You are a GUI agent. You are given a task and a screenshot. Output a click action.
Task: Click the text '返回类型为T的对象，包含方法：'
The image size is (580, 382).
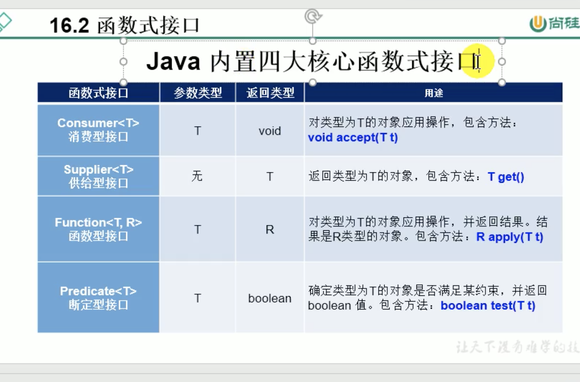click(x=395, y=176)
